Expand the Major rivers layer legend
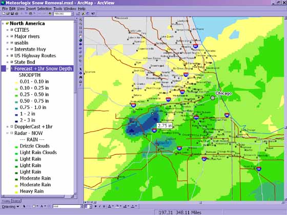Viewport: 287px width, 215px height. point(8,36)
